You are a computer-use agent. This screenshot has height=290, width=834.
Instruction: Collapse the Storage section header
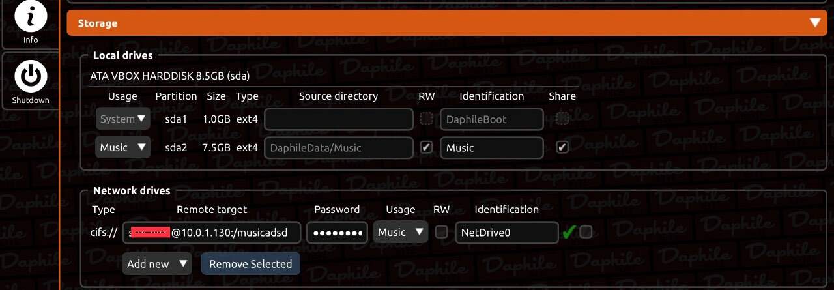click(447, 23)
